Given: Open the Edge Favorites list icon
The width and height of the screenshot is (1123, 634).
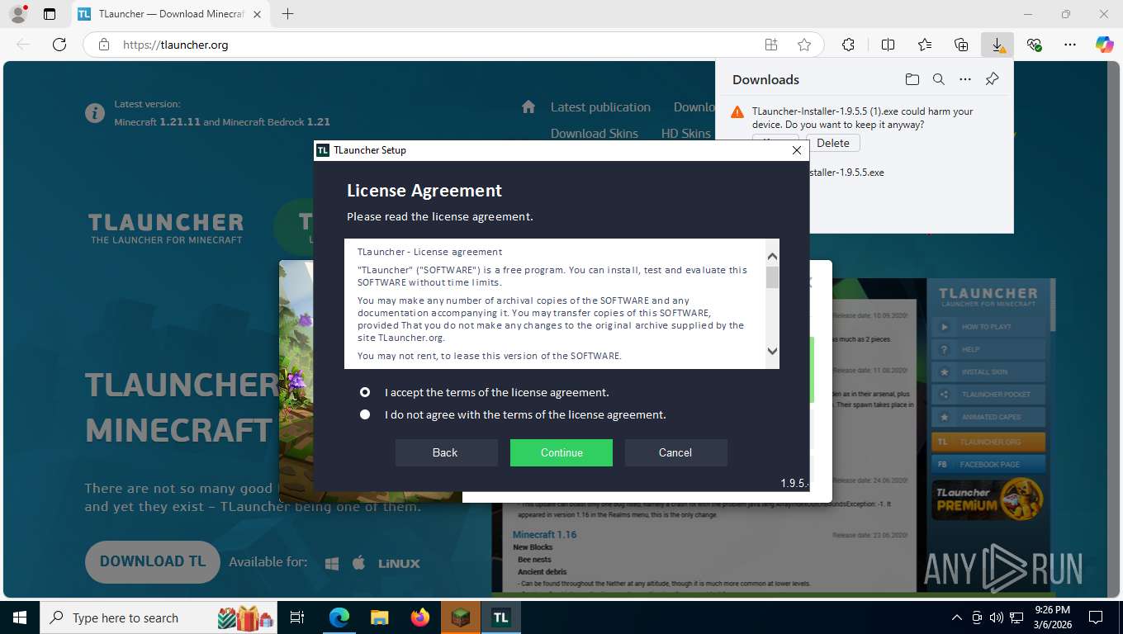Looking at the screenshot, I should 925,45.
